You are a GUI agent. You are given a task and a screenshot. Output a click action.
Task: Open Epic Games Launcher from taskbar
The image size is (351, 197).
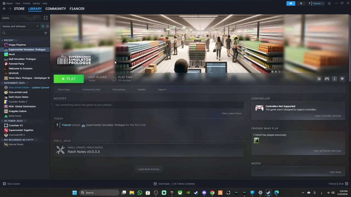click(x=172, y=193)
